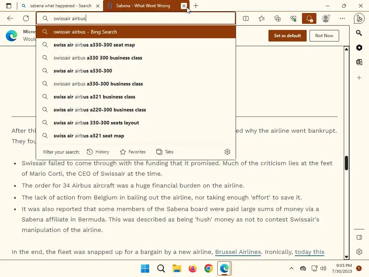Viewport: 369px width, 277px height.
Task: Open split screen view icon
Action: tap(246, 18)
